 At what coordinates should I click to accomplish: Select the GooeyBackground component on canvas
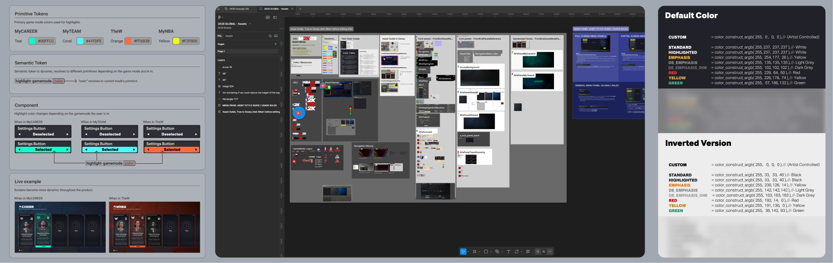tap(481, 76)
